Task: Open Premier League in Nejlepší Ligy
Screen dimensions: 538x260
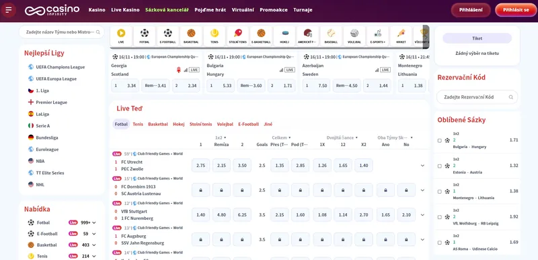Action: (x=52, y=103)
